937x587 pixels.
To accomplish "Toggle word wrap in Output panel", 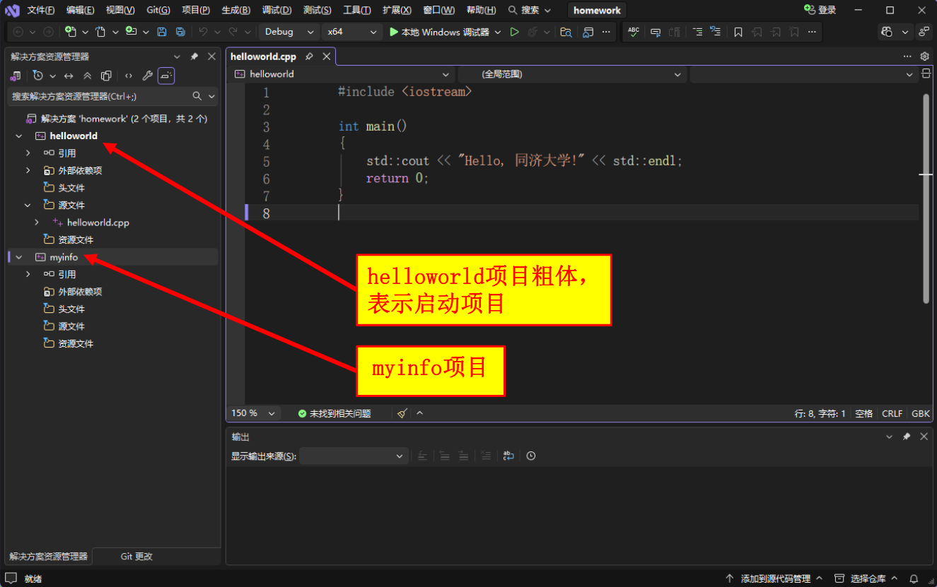I will 508,456.
